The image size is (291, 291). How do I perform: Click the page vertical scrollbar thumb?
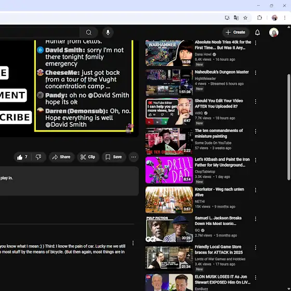(288, 127)
